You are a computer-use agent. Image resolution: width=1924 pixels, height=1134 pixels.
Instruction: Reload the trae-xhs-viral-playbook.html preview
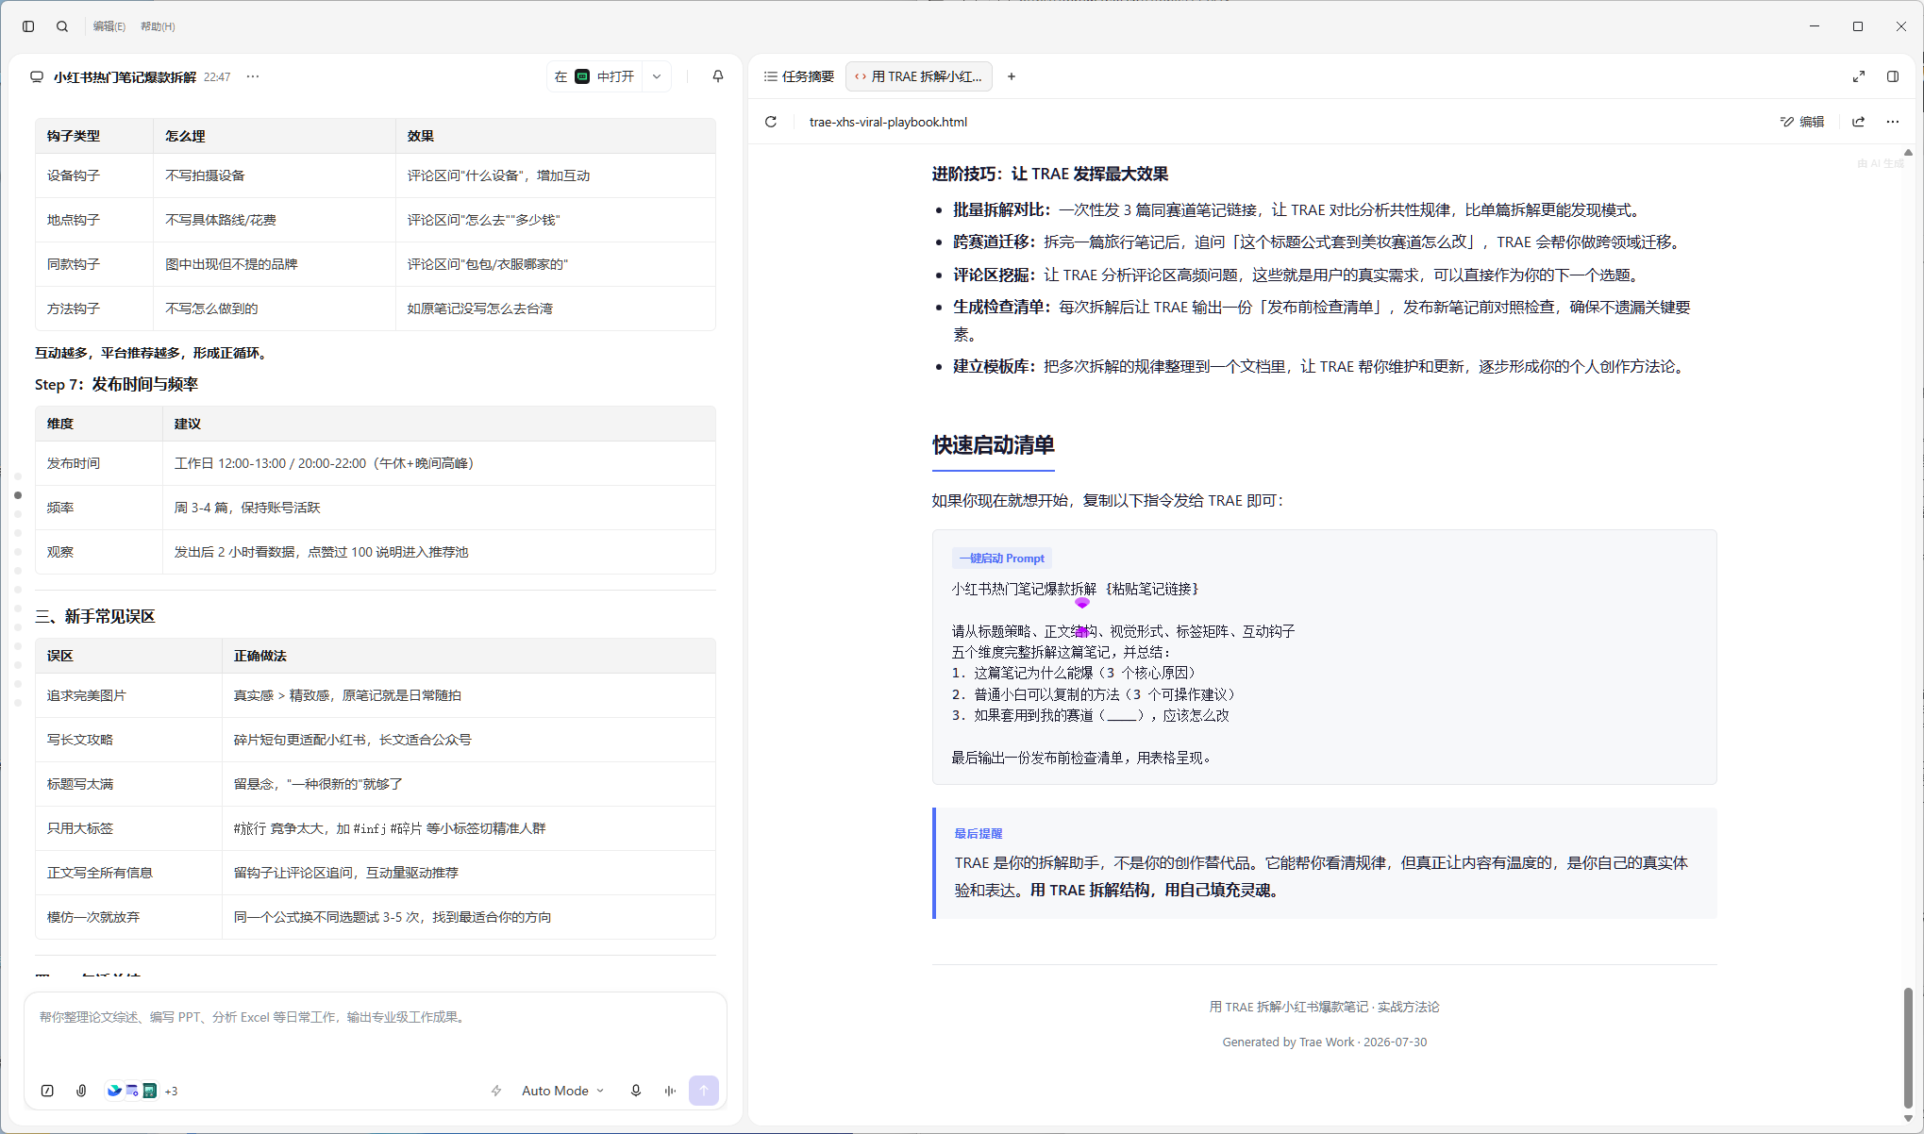771,122
